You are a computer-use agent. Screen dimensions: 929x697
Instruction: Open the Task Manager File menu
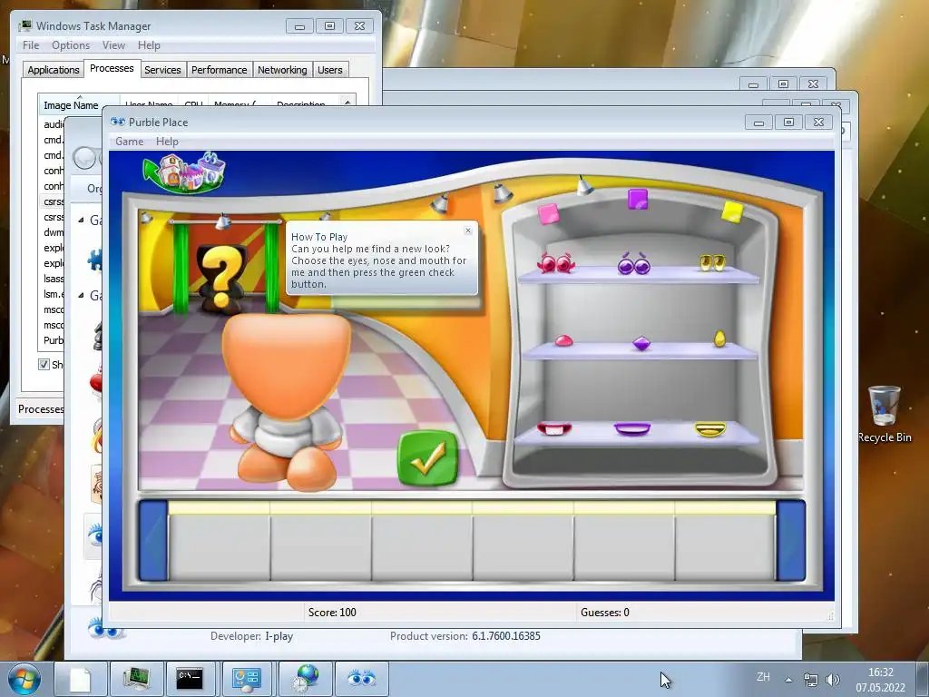point(31,45)
